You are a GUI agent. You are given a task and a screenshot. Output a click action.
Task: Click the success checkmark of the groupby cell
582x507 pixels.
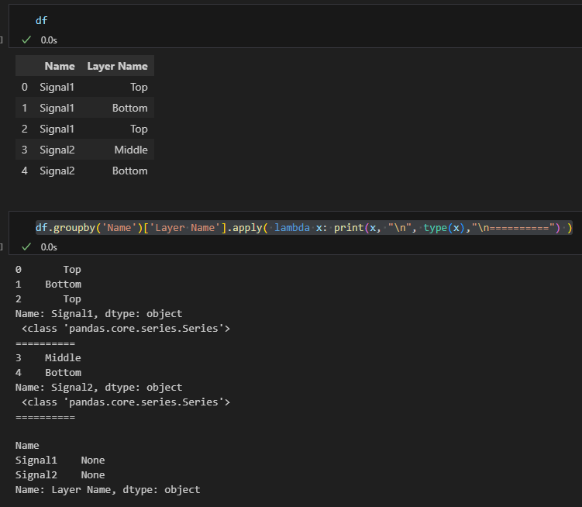pyautogui.click(x=26, y=247)
